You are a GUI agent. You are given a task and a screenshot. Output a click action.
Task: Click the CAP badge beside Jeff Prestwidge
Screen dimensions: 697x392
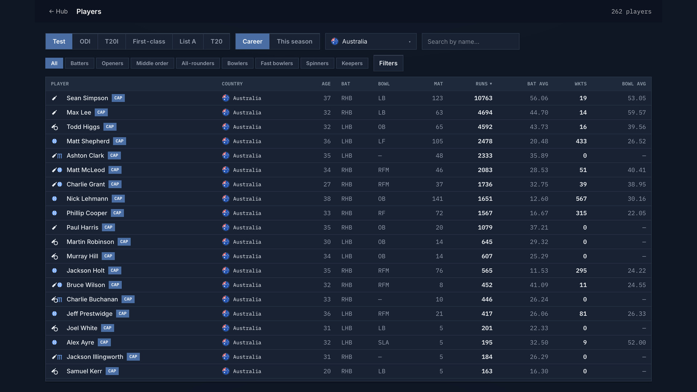click(x=123, y=314)
